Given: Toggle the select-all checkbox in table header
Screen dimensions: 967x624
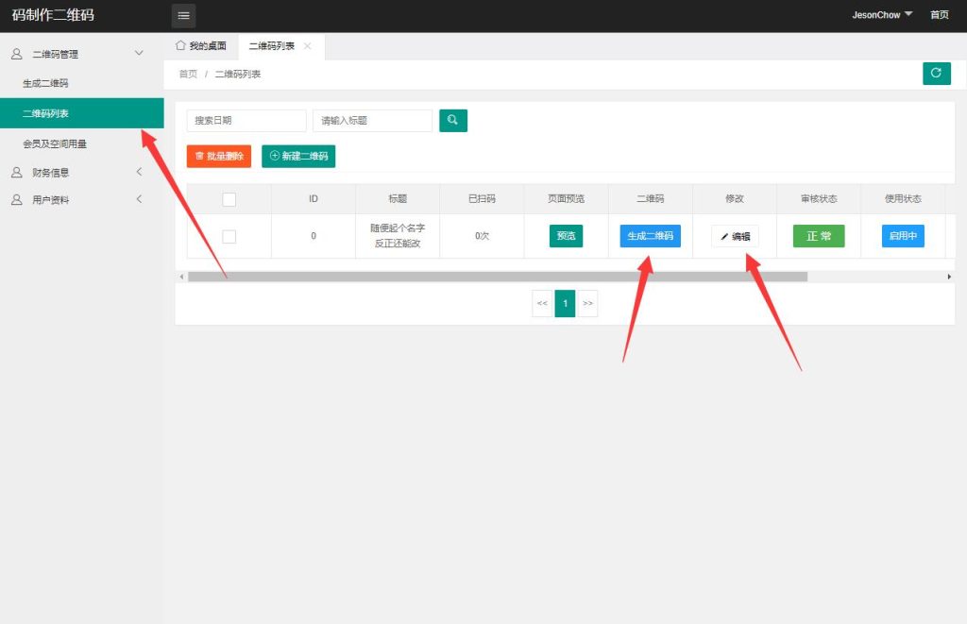Looking at the screenshot, I should pyautogui.click(x=229, y=199).
